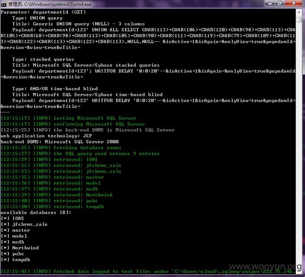Image resolution: width=305 pixels, height=277 pixels.
Task: Click 'Type: stacked queries' line
Action: (x=43, y=59)
